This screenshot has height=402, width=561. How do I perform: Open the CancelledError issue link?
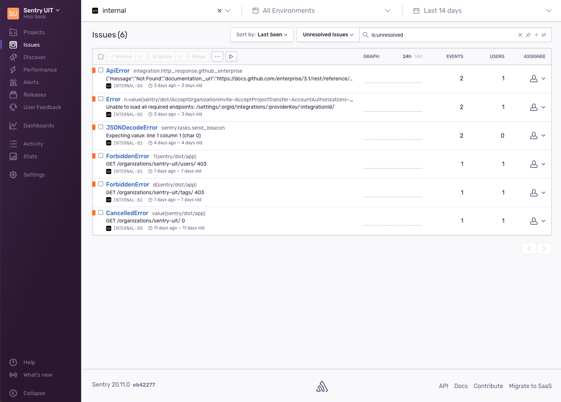127,213
